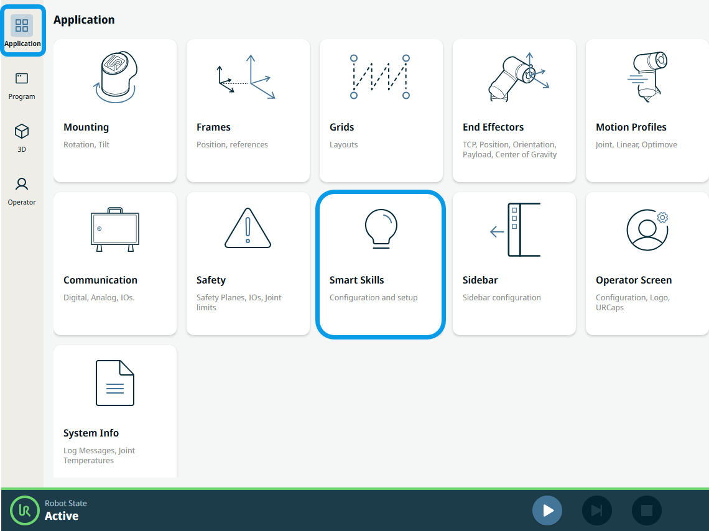
Task: Open the Sidebar configuration icon
Action: 514,229
